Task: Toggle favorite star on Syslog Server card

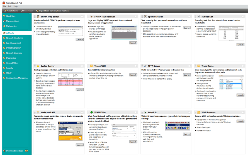Action: click(x=82, y=66)
